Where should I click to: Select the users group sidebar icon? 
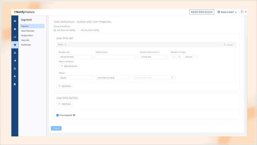[x=15, y=45]
